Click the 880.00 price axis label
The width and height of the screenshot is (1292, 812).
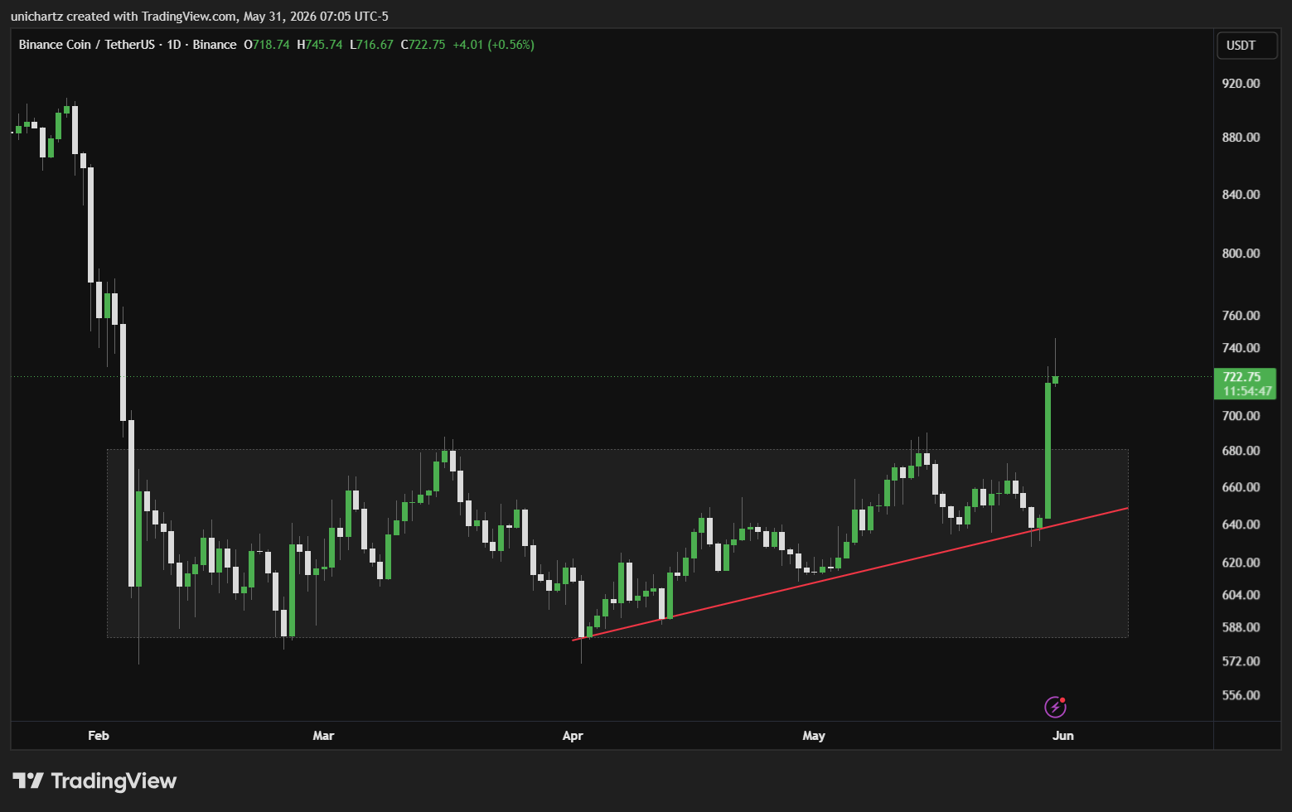[1241, 138]
